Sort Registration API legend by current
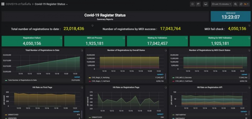This screenshot has height=119, width=252. (x=244, y=111)
